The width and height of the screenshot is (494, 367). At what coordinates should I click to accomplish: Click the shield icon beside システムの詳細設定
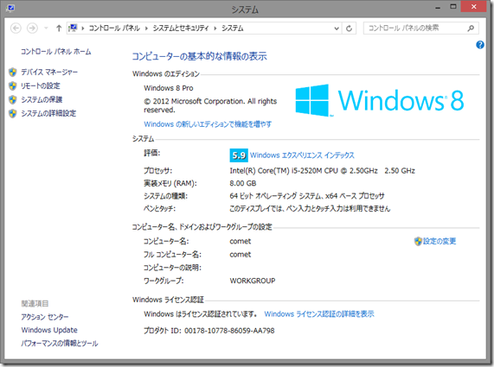click(13, 113)
